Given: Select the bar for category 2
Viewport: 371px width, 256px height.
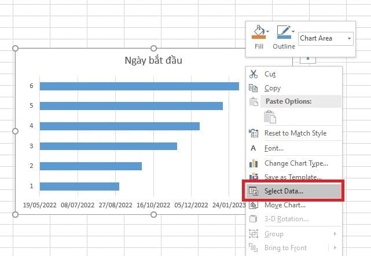Looking at the screenshot, I should [x=91, y=166].
